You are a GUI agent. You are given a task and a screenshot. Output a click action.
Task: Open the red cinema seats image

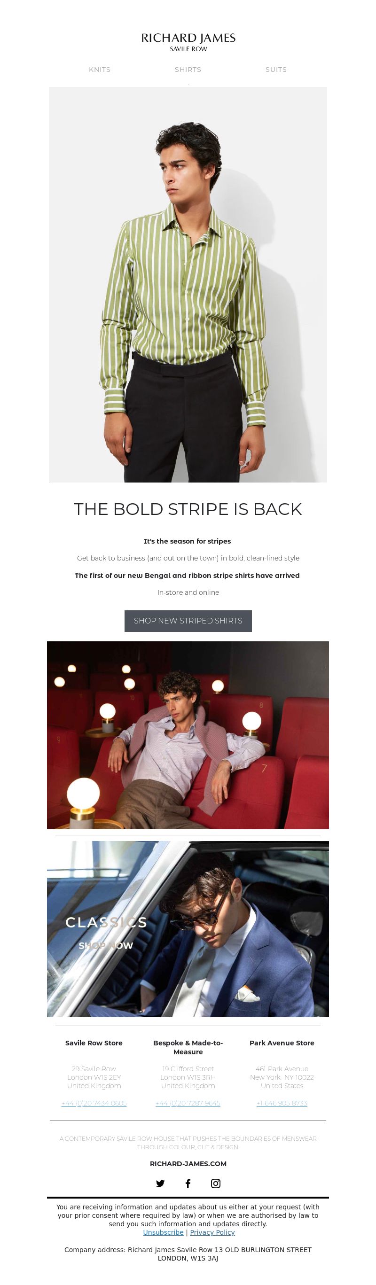pyautogui.click(x=188, y=735)
